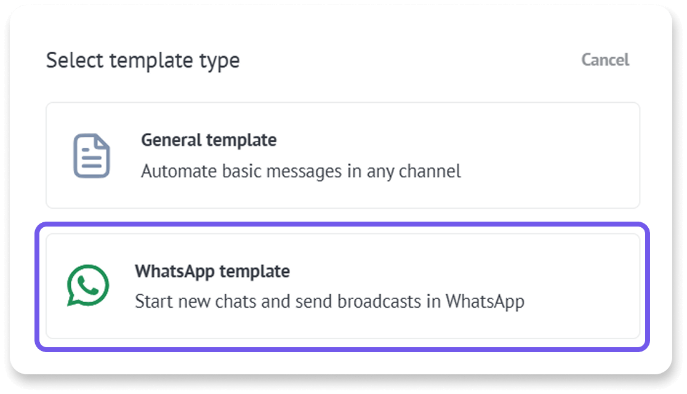Tap the phone-in-bubble WhatsApp icon

[87, 285]
